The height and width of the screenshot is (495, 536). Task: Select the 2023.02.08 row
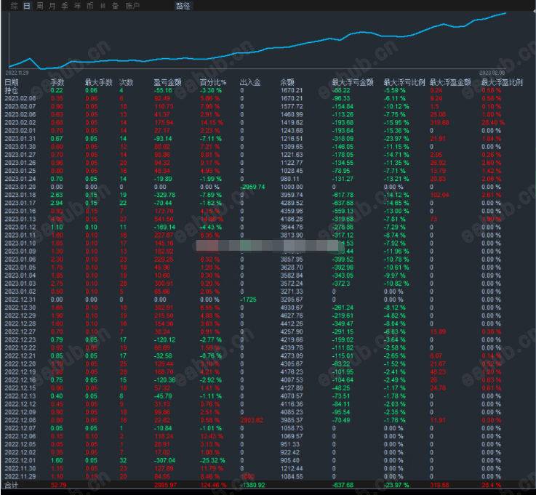[x=268, y=98]
